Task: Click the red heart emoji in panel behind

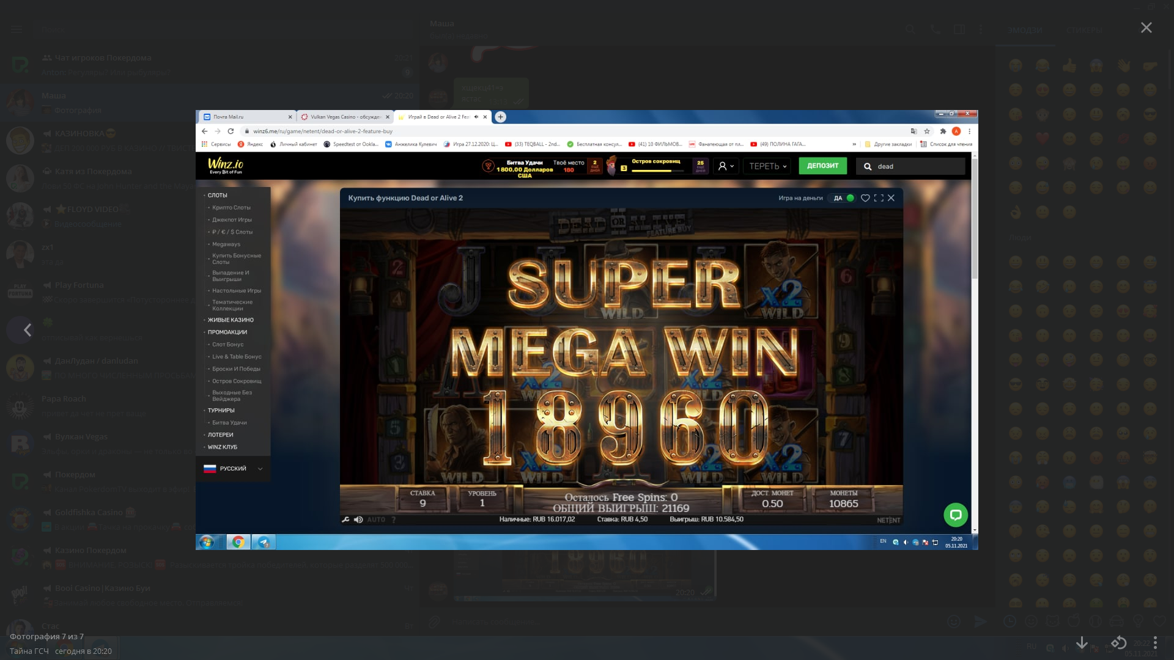Action: [1043, 139]
